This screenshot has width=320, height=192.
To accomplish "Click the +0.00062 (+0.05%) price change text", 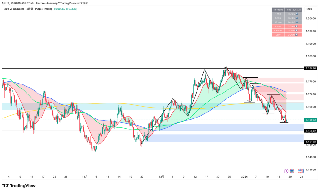I will point(65,9).
